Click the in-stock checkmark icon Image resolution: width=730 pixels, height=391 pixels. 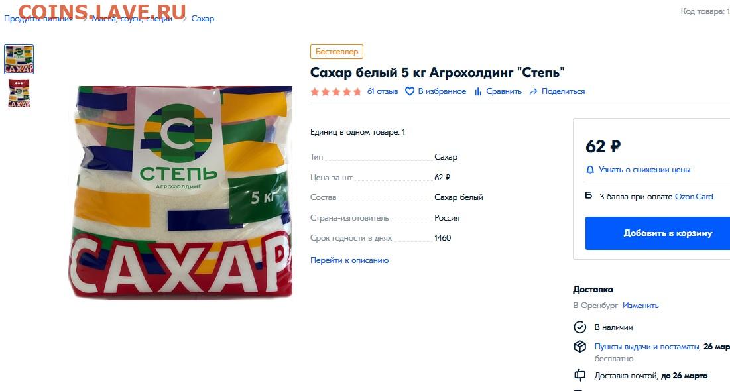click(x=579, y=327)
